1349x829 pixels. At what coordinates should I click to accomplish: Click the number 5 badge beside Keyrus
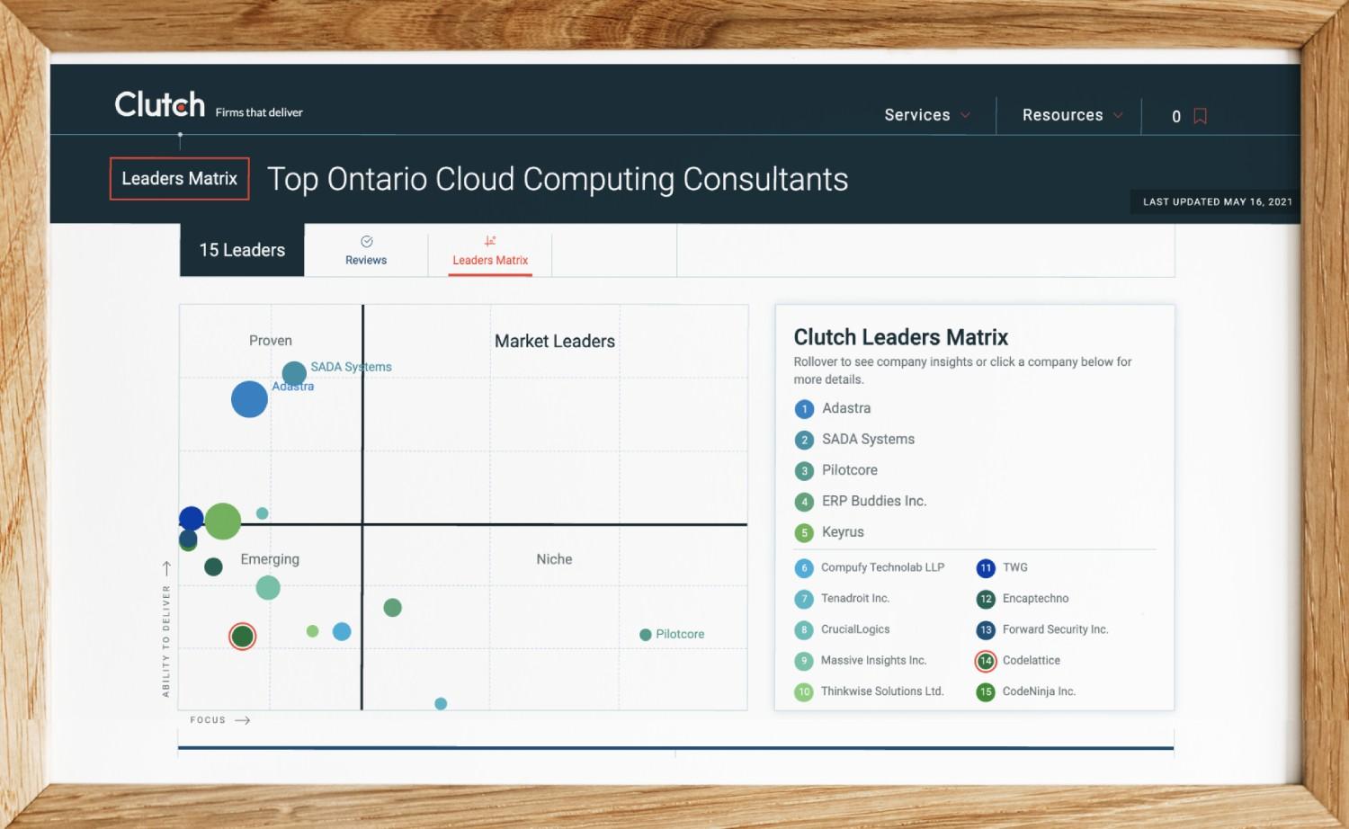[x=804, y=533]
